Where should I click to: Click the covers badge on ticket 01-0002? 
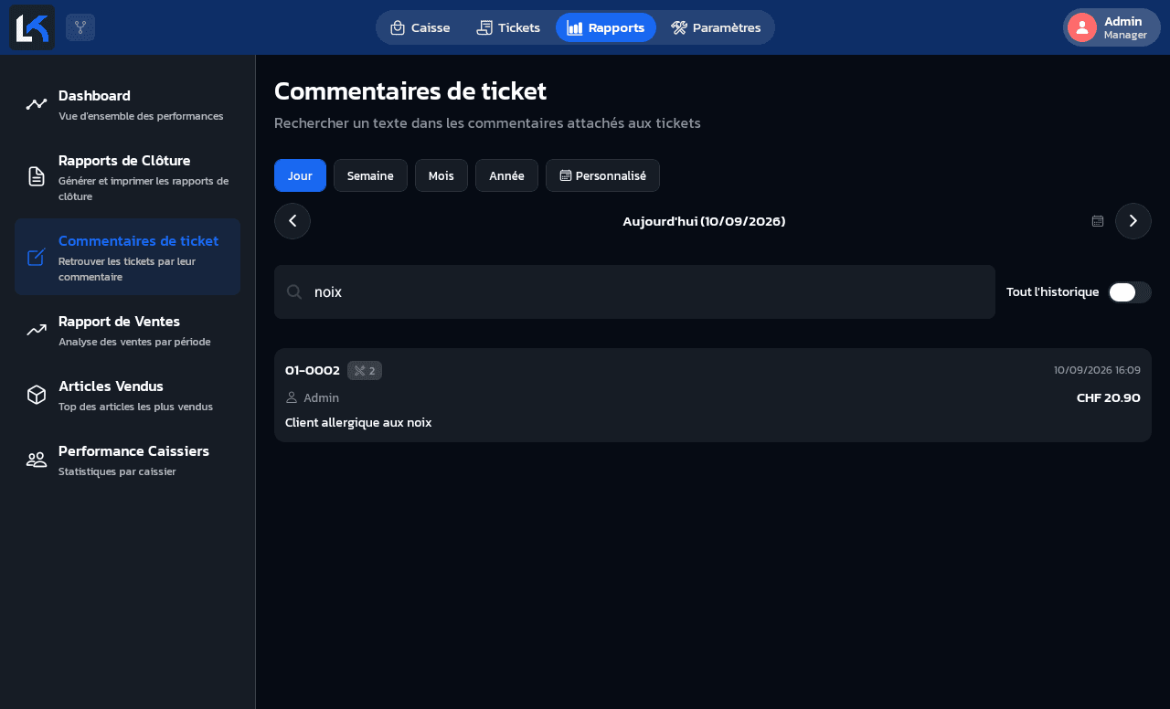[x=365, y=370]
